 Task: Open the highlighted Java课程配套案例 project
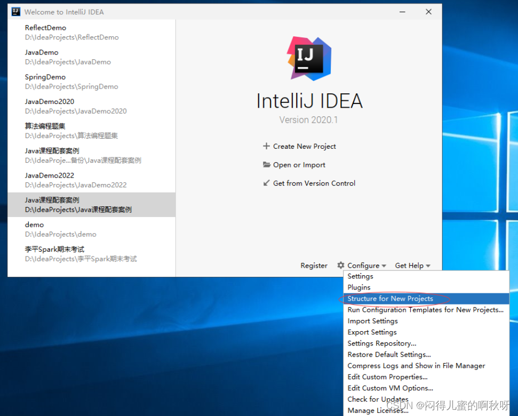92,205
